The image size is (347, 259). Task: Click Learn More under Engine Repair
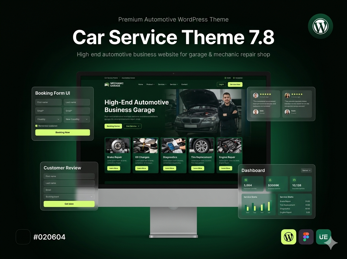226,168
